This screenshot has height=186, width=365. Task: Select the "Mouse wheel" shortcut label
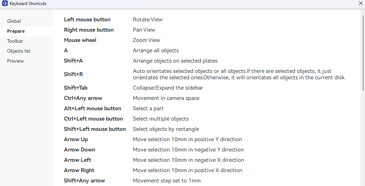point(80,40)
